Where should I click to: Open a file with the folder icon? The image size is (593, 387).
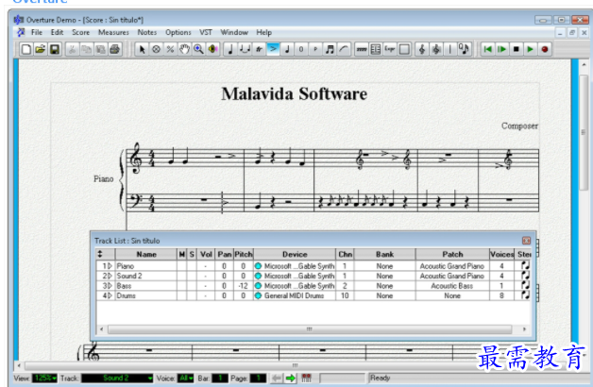[40, 49]
